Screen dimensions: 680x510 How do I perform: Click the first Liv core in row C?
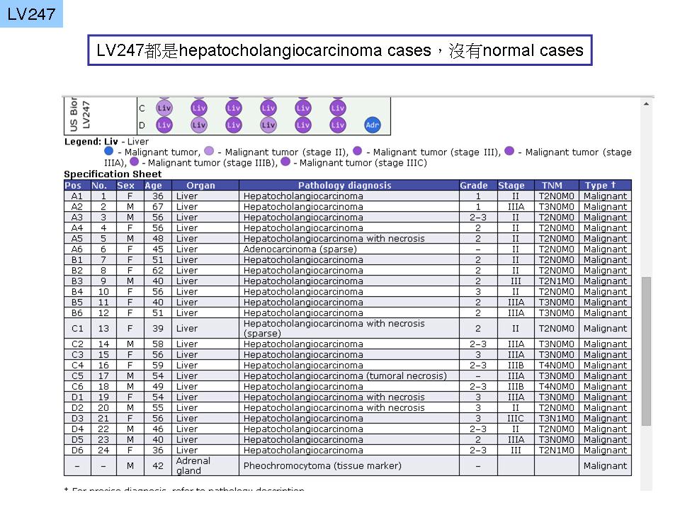[x=164, y=108]
